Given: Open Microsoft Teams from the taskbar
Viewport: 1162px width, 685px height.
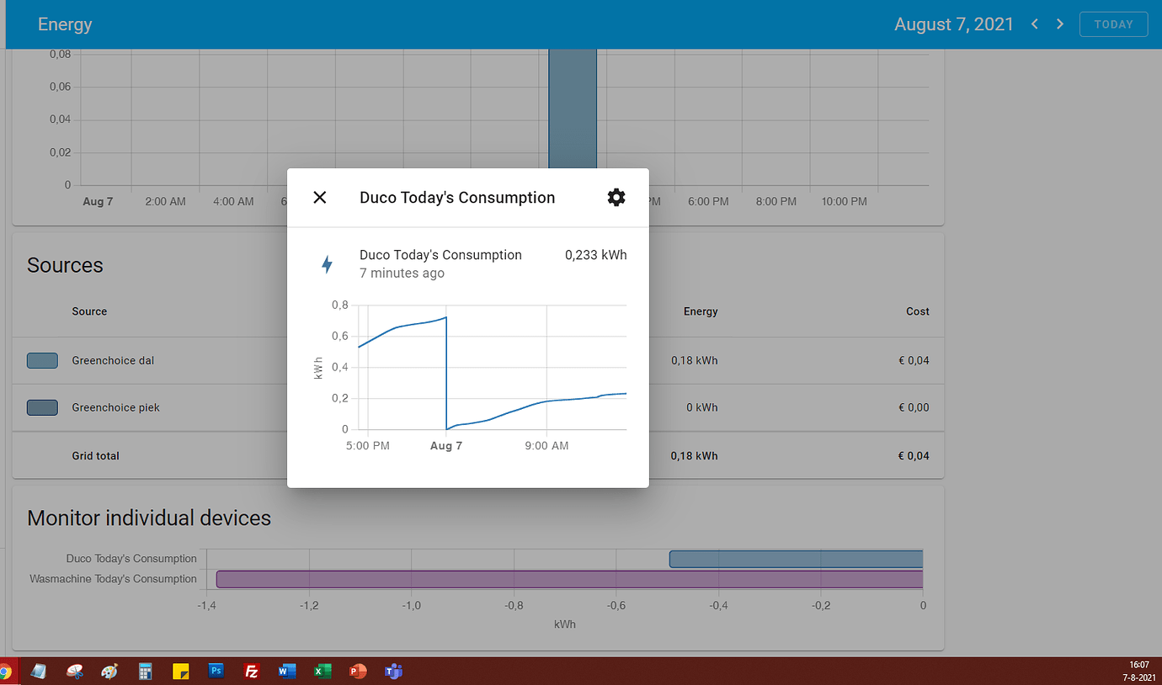Looking at the screenshot, I should [392, 671].
